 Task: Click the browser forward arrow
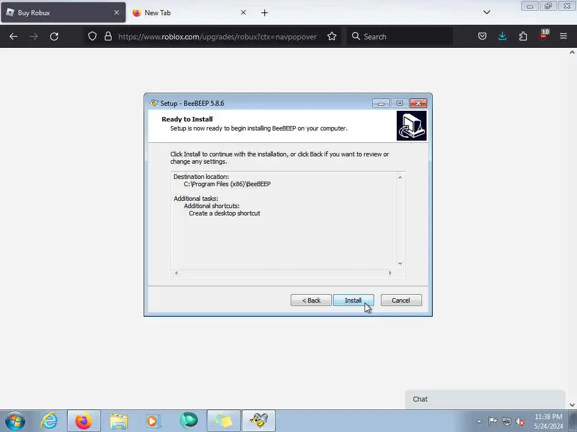34,37
